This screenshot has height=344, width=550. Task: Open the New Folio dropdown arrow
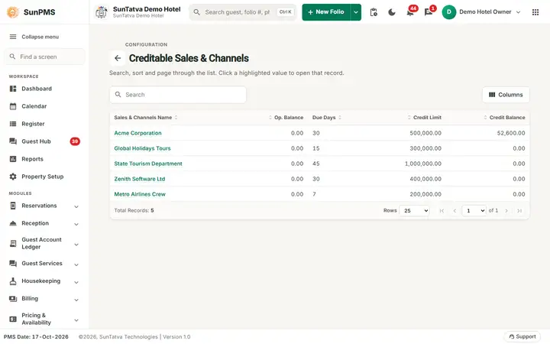356,12
